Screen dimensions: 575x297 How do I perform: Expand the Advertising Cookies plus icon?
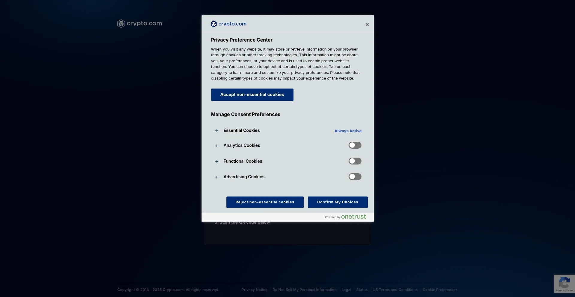point(217,177)
